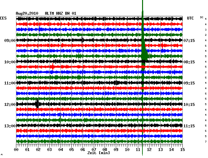Select minute 12 on the time axis
The height and width of the screenshot is (158, 208).
click(149, 150)
